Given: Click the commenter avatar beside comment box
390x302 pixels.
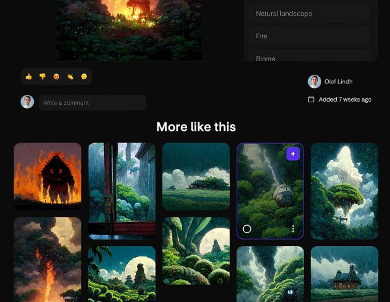Looking at the screenshot, I should pos(27,102).
